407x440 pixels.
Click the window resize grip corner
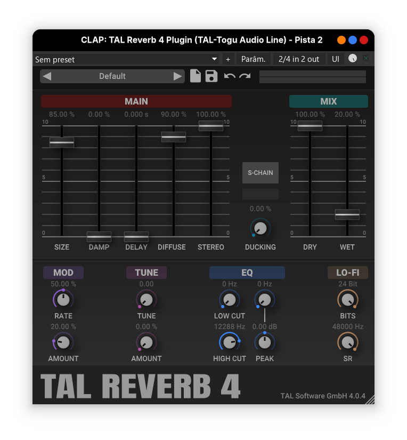(x=370, y=399)
